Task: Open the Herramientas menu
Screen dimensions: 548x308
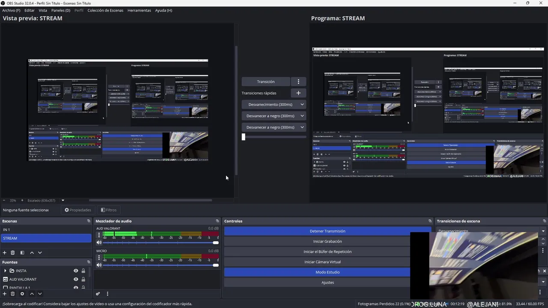Action: click(x=139, y=10)
